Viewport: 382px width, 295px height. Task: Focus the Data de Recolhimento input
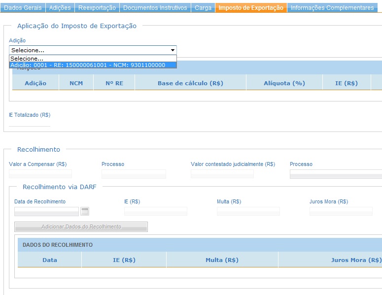coord(46,211)
